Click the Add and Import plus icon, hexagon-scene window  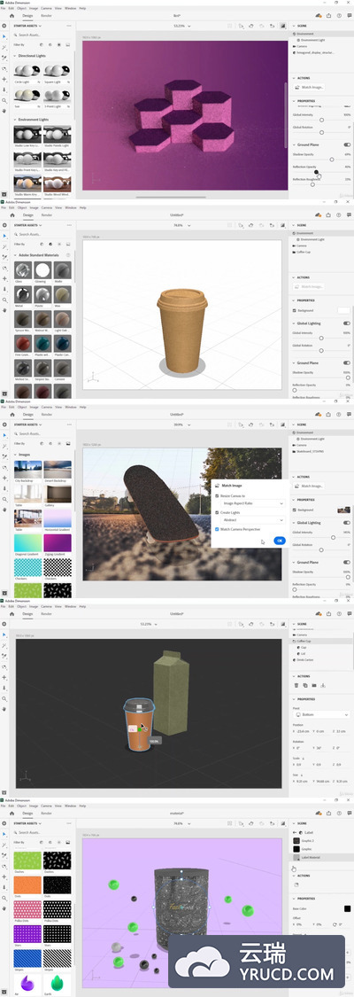pyautogui.click(x=4, y=26)
